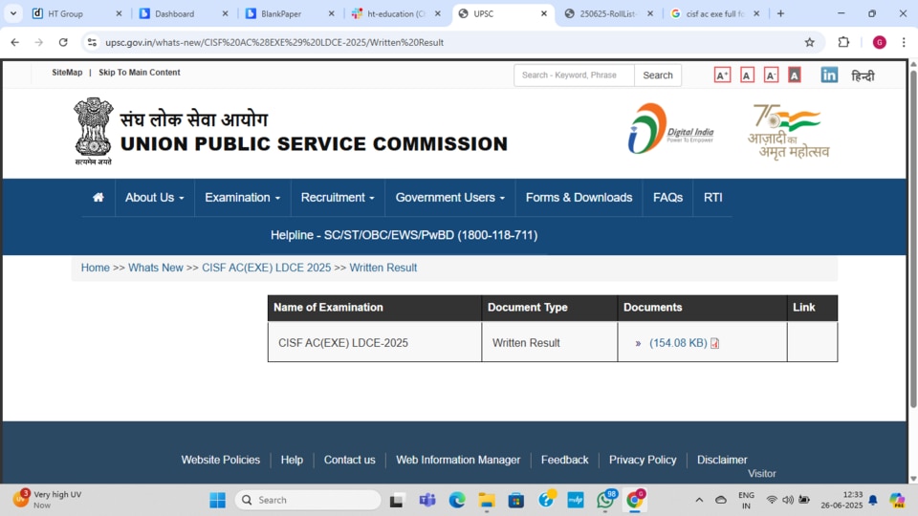Open File Explorer from taskbar
The width and height of the screenshot is (918, 516).
[x=487, y=500]
